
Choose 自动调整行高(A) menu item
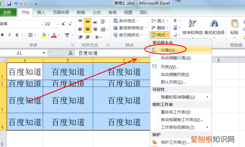[180, 58]
